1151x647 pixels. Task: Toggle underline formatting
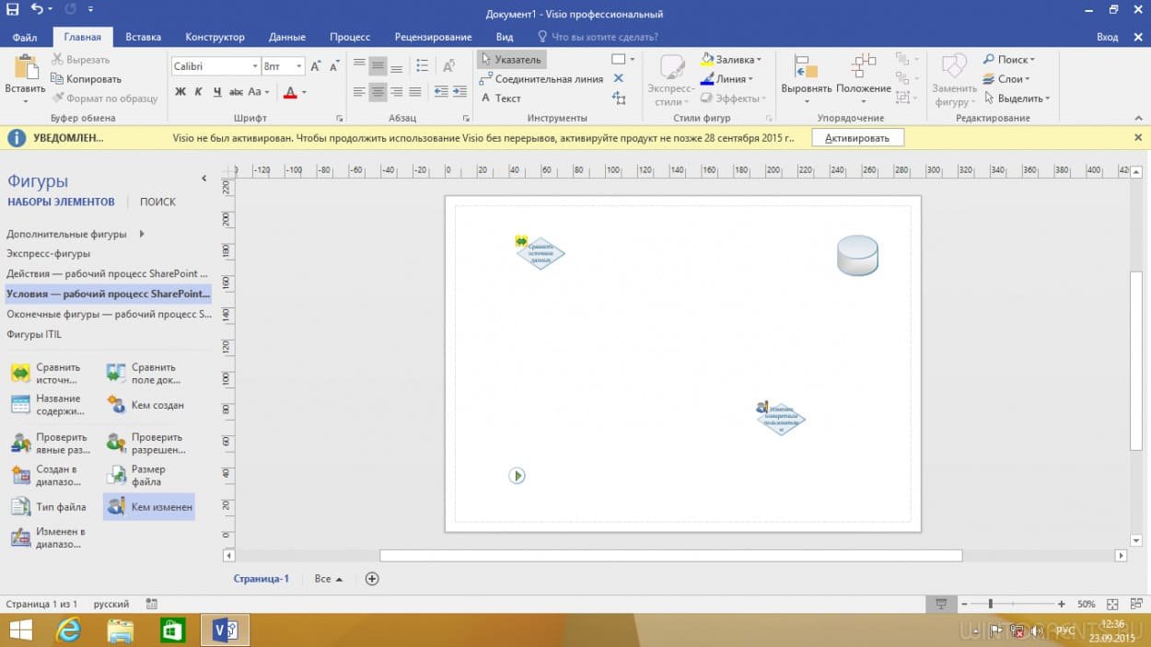(x=217, y=92)
